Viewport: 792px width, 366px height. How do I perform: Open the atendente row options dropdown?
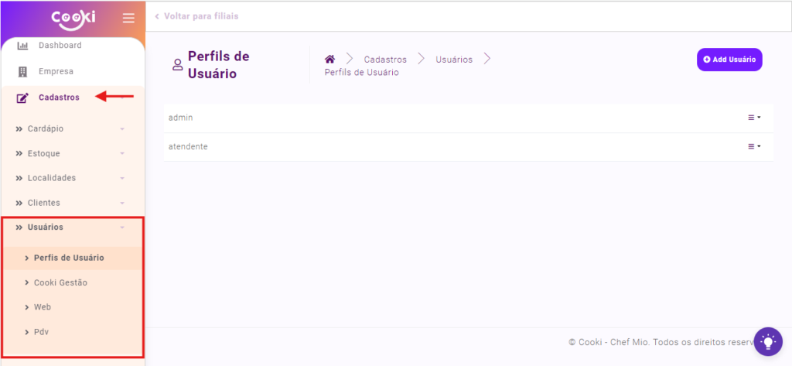pos(754,146)
